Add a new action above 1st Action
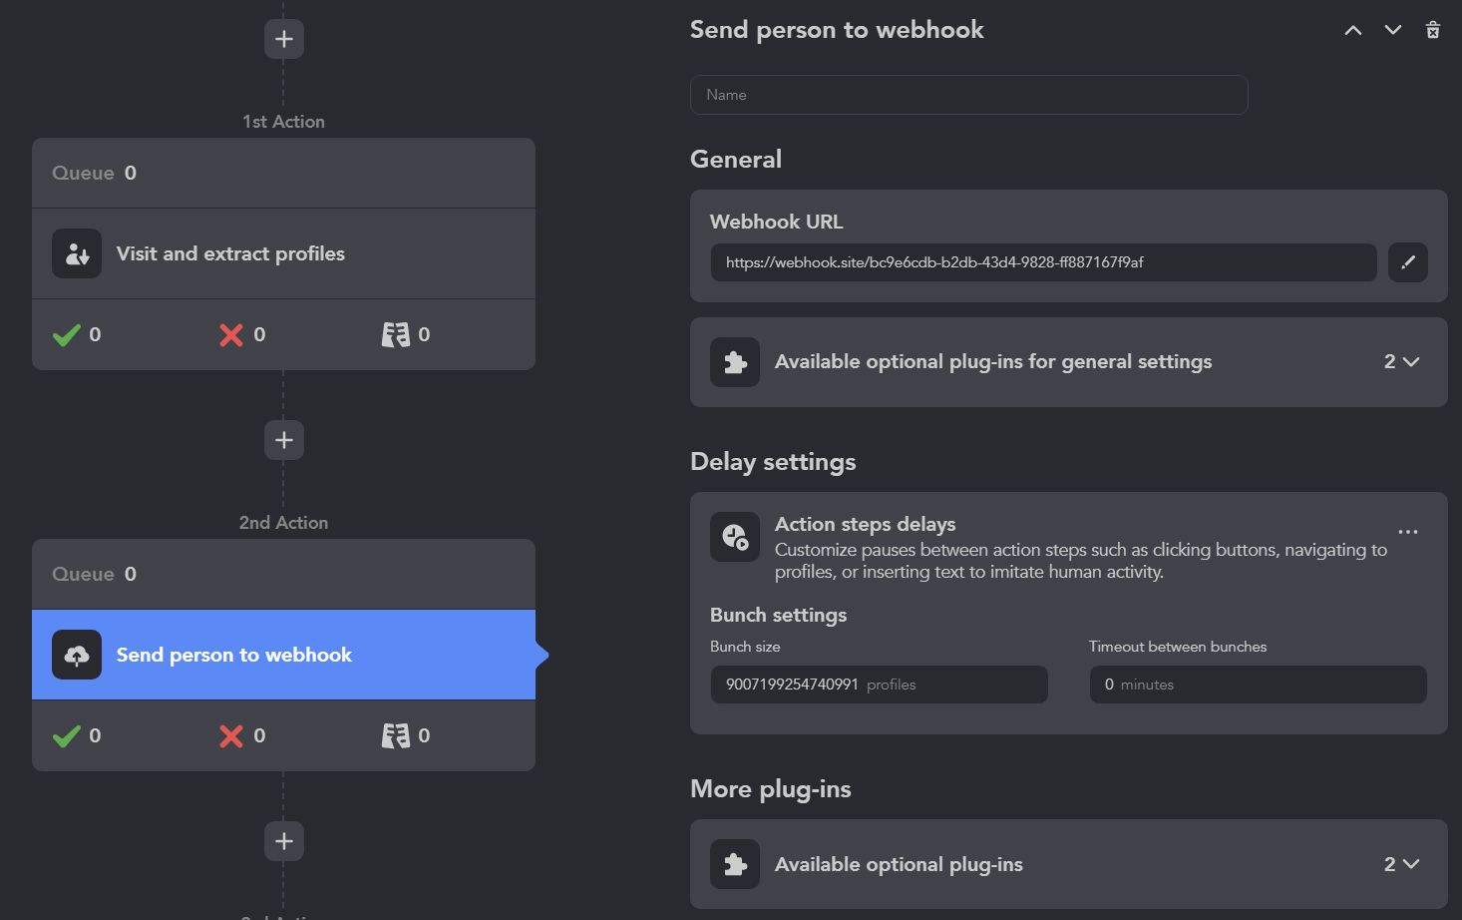 point(283,38)
